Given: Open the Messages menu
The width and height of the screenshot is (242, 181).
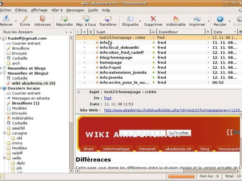Looking at the screenshot, I should click(x=75, y=10).
